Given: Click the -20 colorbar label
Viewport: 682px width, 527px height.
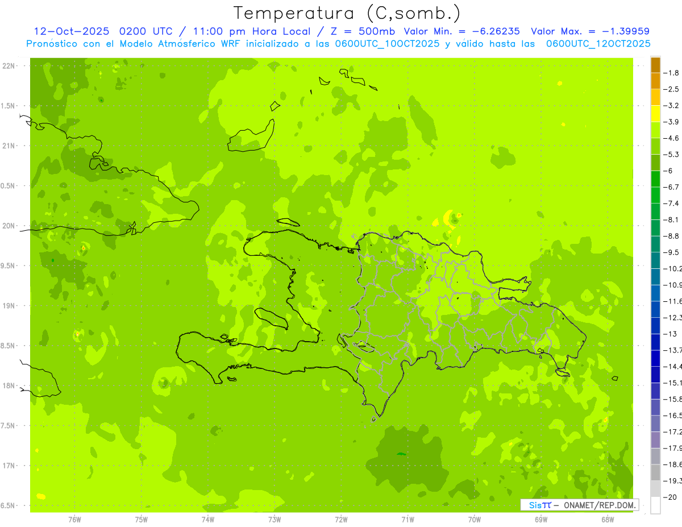Looking at the screenshot, I should point(670,497).
